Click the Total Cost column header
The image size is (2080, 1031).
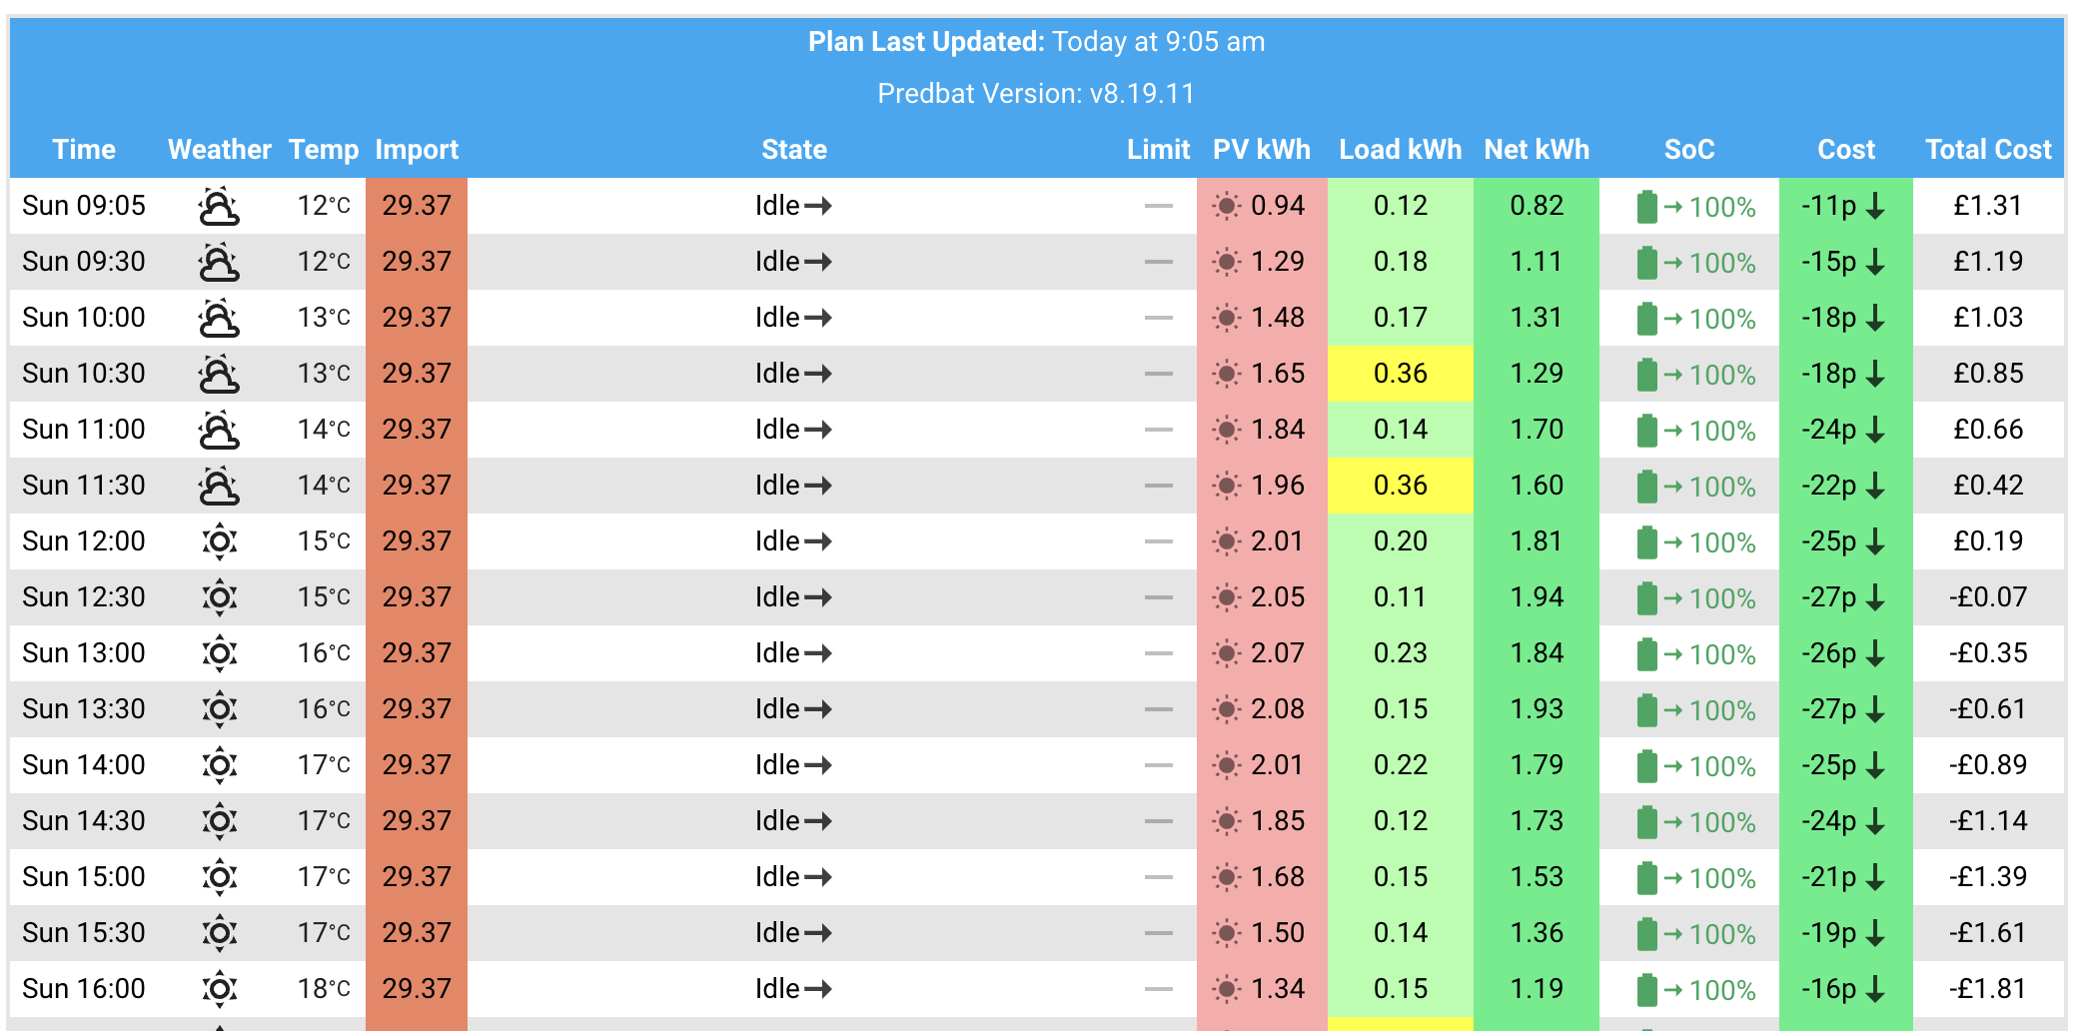[1988, 150]
